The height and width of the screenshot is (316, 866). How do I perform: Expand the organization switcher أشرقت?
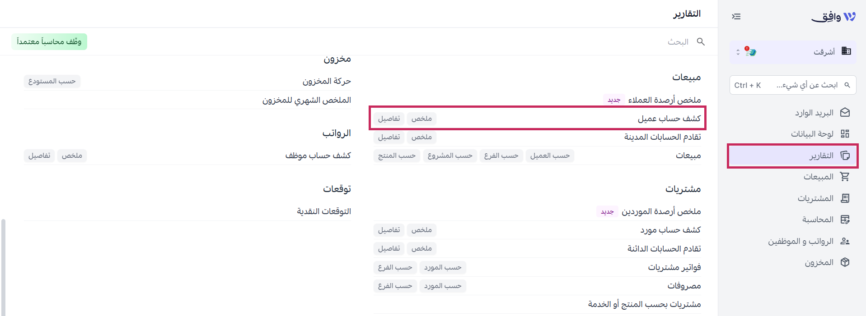[793, 52]
